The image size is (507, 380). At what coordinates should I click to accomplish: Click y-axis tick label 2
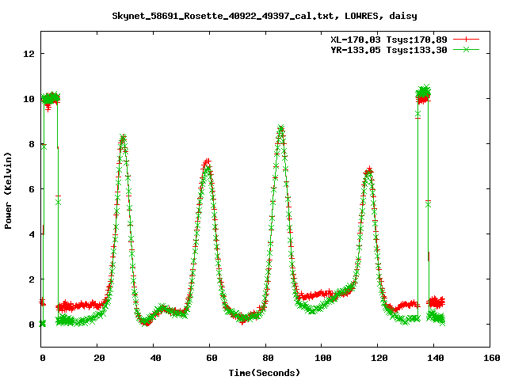[x=32, y=279]
